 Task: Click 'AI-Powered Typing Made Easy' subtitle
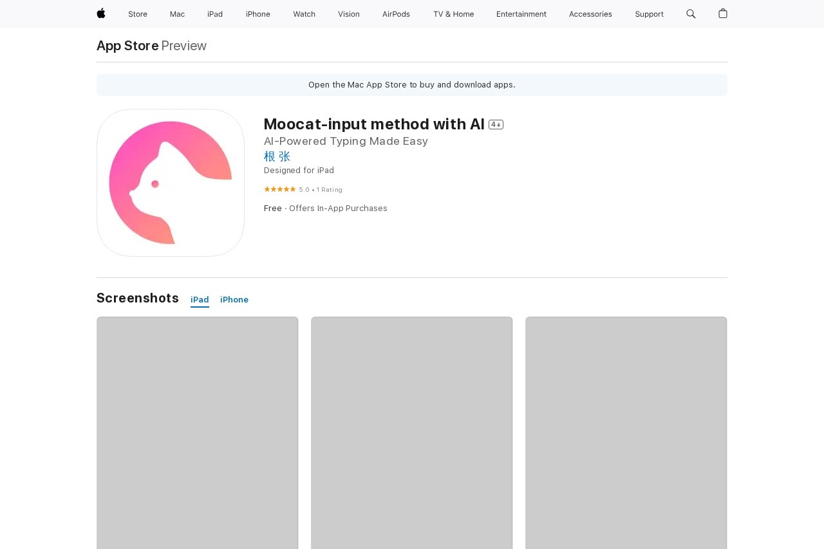(346, 141)
